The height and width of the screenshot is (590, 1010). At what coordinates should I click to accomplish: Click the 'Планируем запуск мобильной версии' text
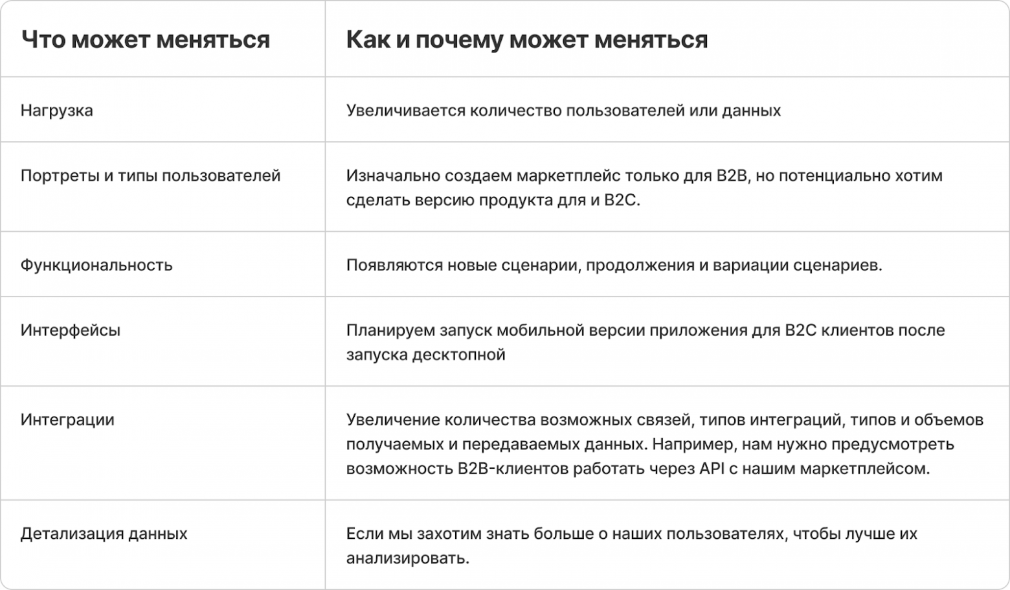645,331
